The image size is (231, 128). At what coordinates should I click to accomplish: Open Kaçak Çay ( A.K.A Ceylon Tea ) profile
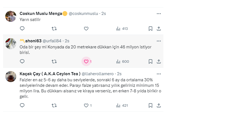[50, 74]
